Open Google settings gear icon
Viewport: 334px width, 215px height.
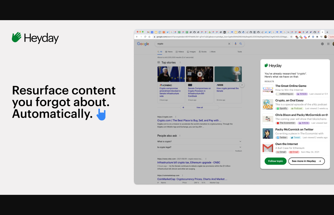pyautogui.click(x=322, y=44)
